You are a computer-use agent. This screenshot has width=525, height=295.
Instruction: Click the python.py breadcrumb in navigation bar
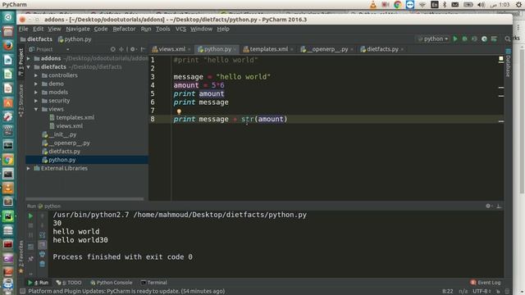coord(75,39)
